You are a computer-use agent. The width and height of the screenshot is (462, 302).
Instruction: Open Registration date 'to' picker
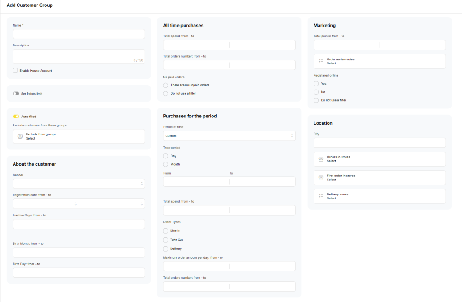[112, 204]
